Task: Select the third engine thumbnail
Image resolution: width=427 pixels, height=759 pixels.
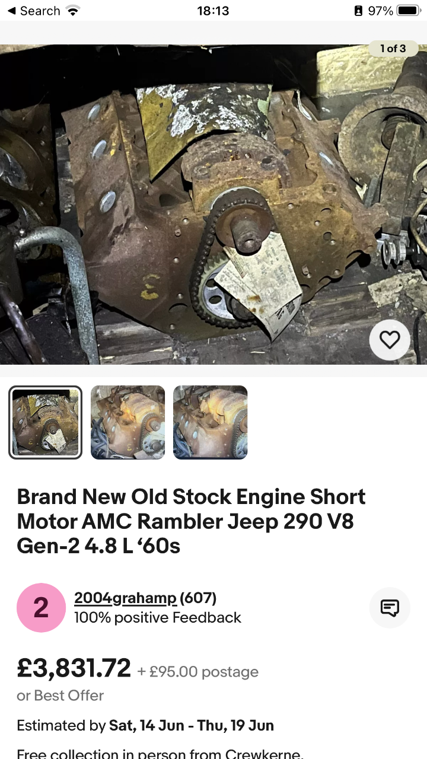Action: coord(210,422)
